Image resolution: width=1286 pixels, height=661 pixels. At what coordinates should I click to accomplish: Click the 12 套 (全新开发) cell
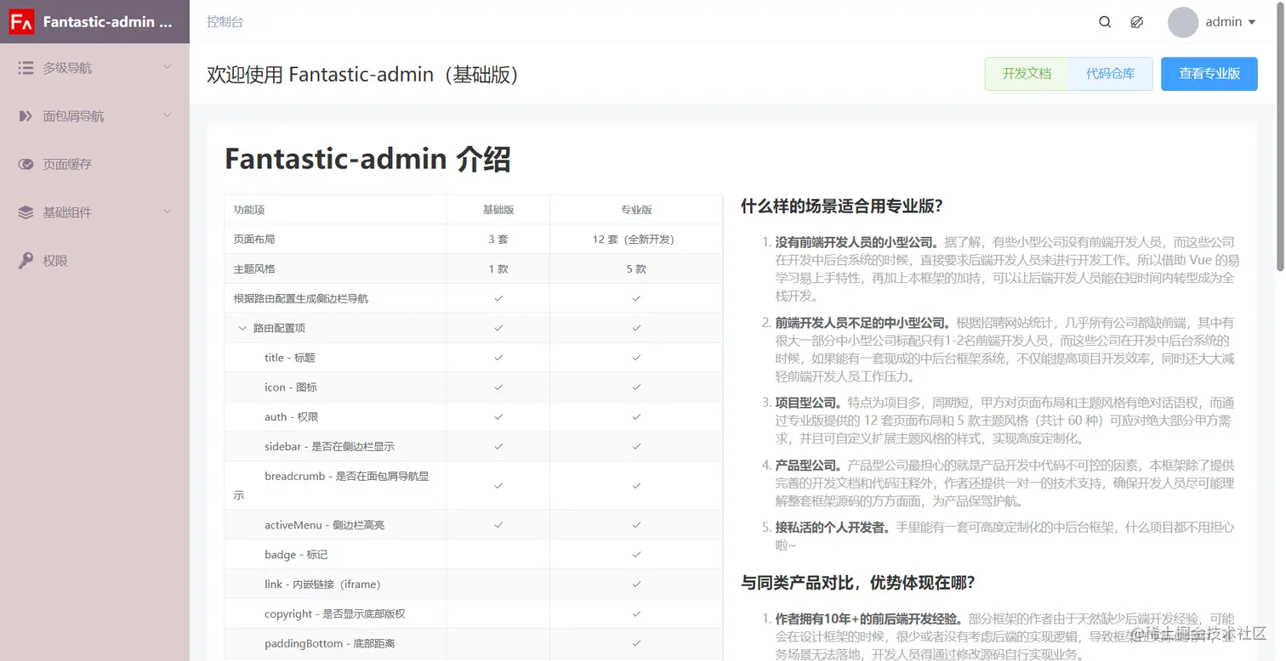(x=636, y=240)
